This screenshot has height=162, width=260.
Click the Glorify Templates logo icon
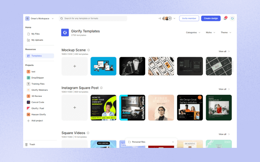[65, 32]
